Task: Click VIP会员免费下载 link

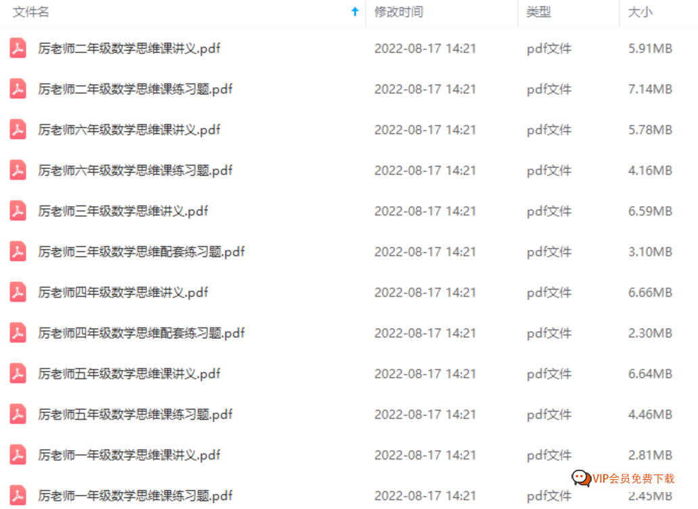Action: 634,479
